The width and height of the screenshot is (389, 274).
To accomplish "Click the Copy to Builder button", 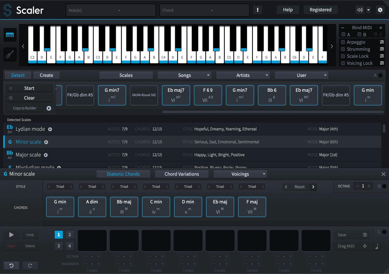I will [25, 108].
